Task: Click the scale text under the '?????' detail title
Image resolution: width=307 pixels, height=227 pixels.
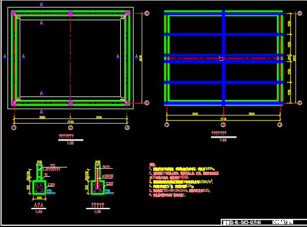Action: point(98,212)
